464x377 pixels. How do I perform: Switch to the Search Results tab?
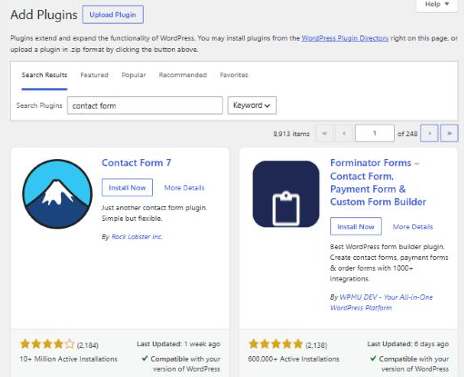45,75
